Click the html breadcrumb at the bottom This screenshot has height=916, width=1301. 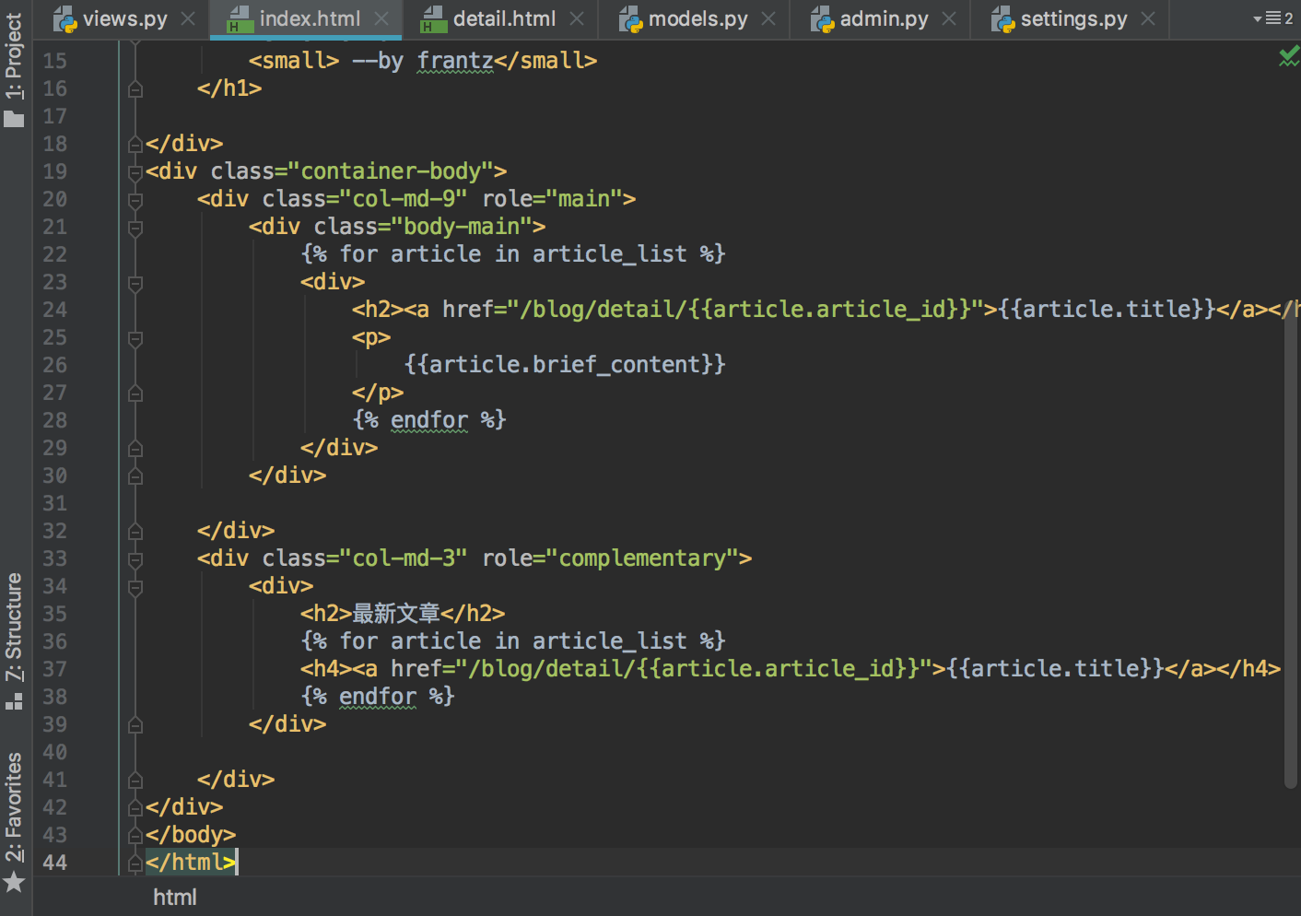175,898
